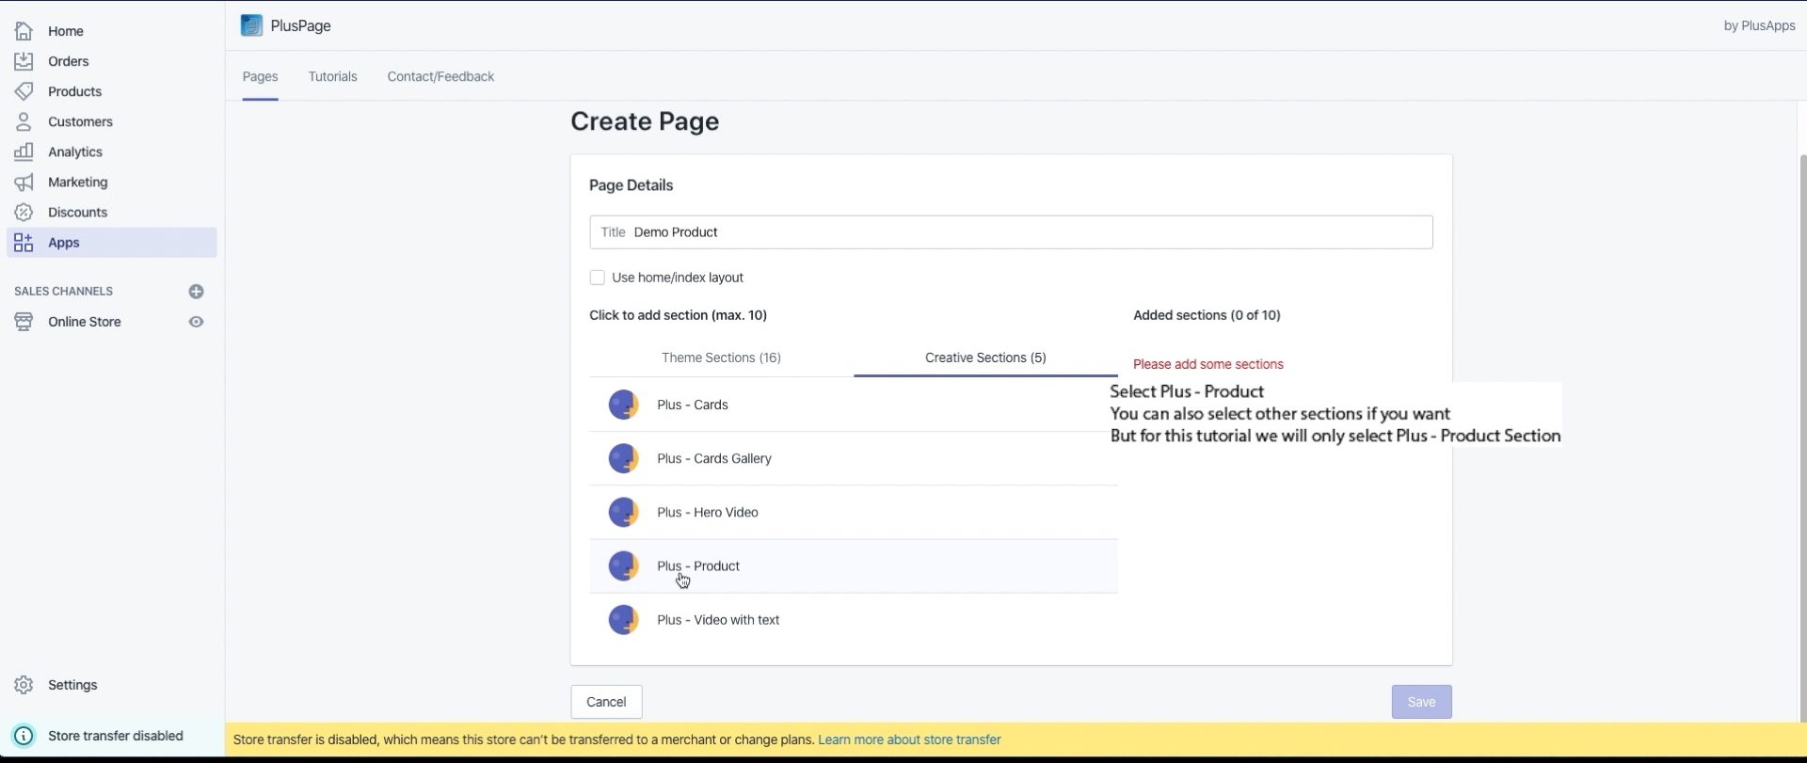Click Store transfer disabled in sidebar
This screenshot has height=763, width=1807.
coord(116,735)
